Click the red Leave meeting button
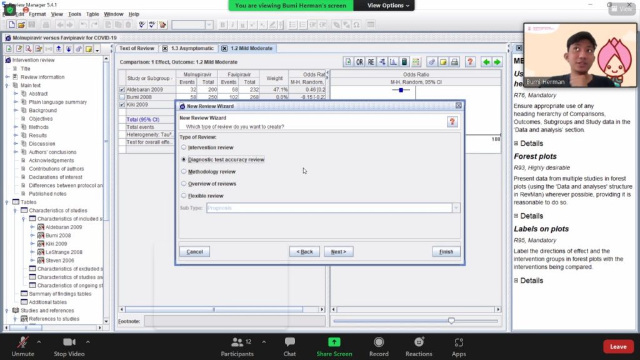This screenshot has width=640, height=360. (618, 346)
